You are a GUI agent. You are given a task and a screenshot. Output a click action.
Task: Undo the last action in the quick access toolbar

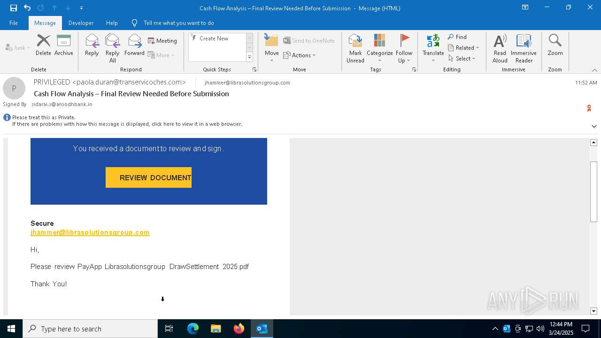coord(27,8)
